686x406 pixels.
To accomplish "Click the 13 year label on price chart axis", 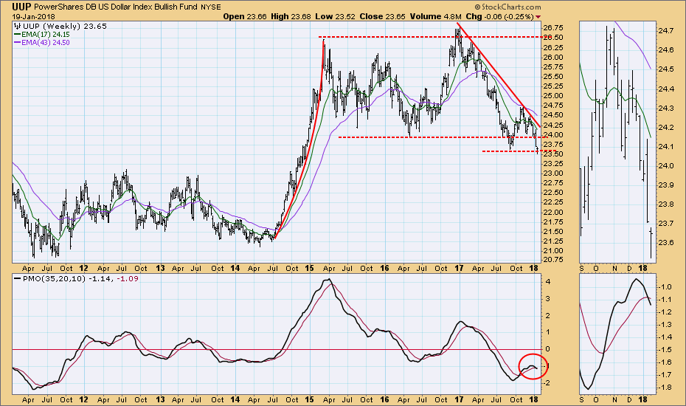I will (160, 268).
